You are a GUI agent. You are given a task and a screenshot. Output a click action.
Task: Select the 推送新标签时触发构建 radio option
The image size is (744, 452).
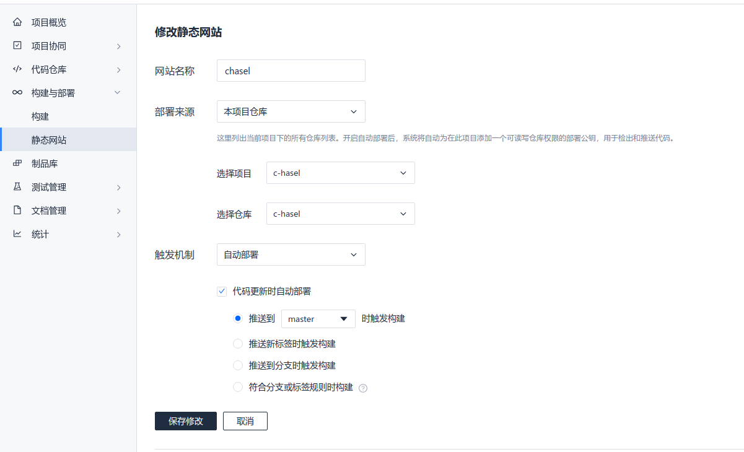click(238, 344)
